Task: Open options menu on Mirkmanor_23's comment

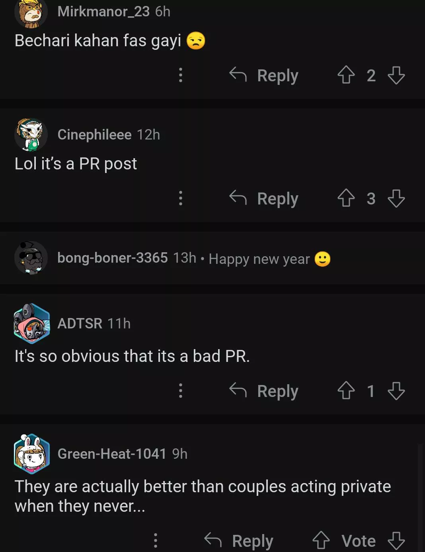Action: pyautogui.click(x=181, y=75)
